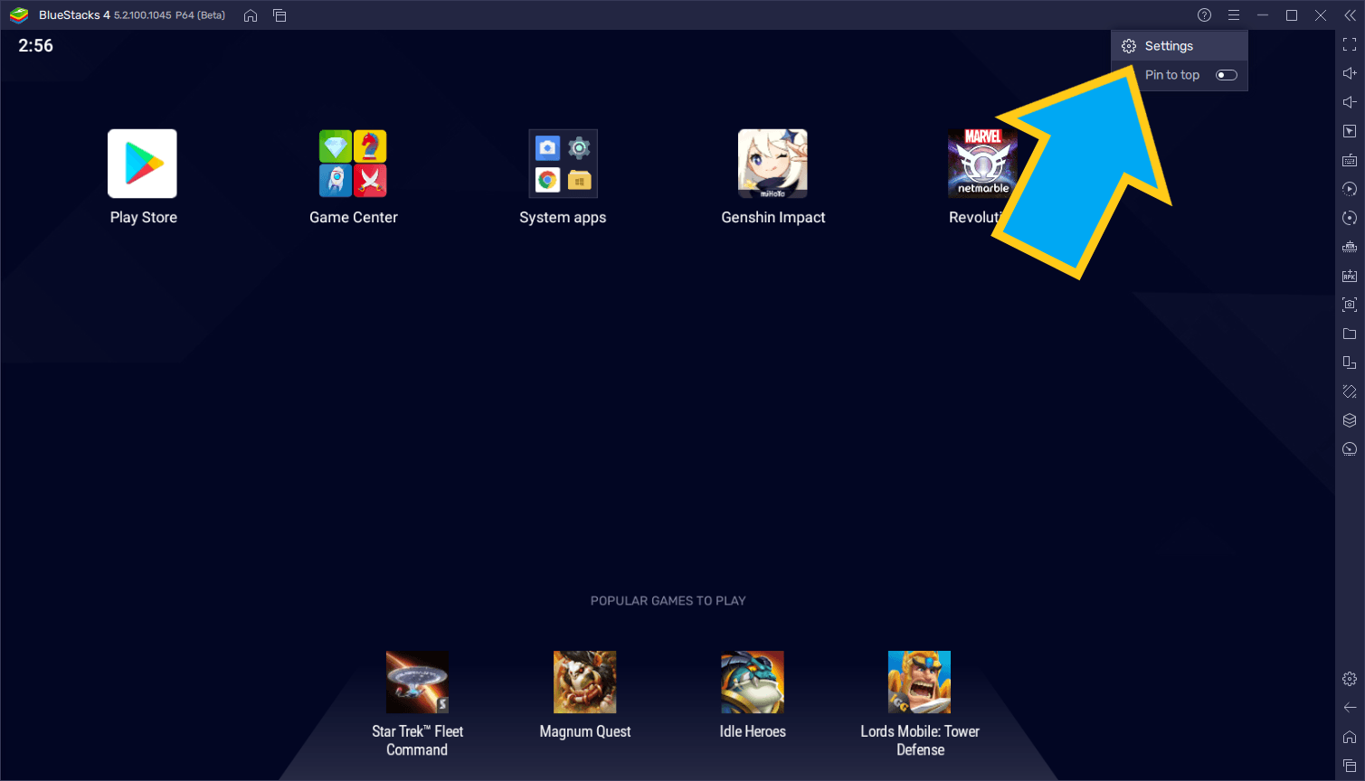Open the macro recorder icon
This screenshot has height=781, width=1365.
tap(1350, 189)
